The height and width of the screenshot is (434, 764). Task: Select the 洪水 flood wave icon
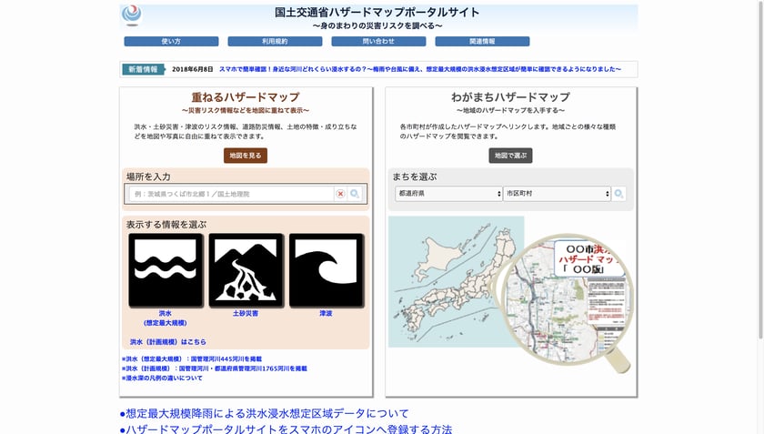click(x=166, y=270)
